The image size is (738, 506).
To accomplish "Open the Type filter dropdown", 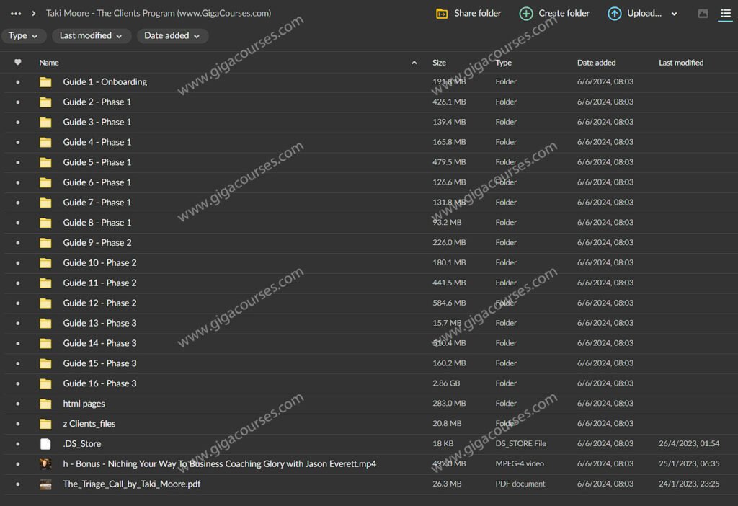I will coord(24,36).
